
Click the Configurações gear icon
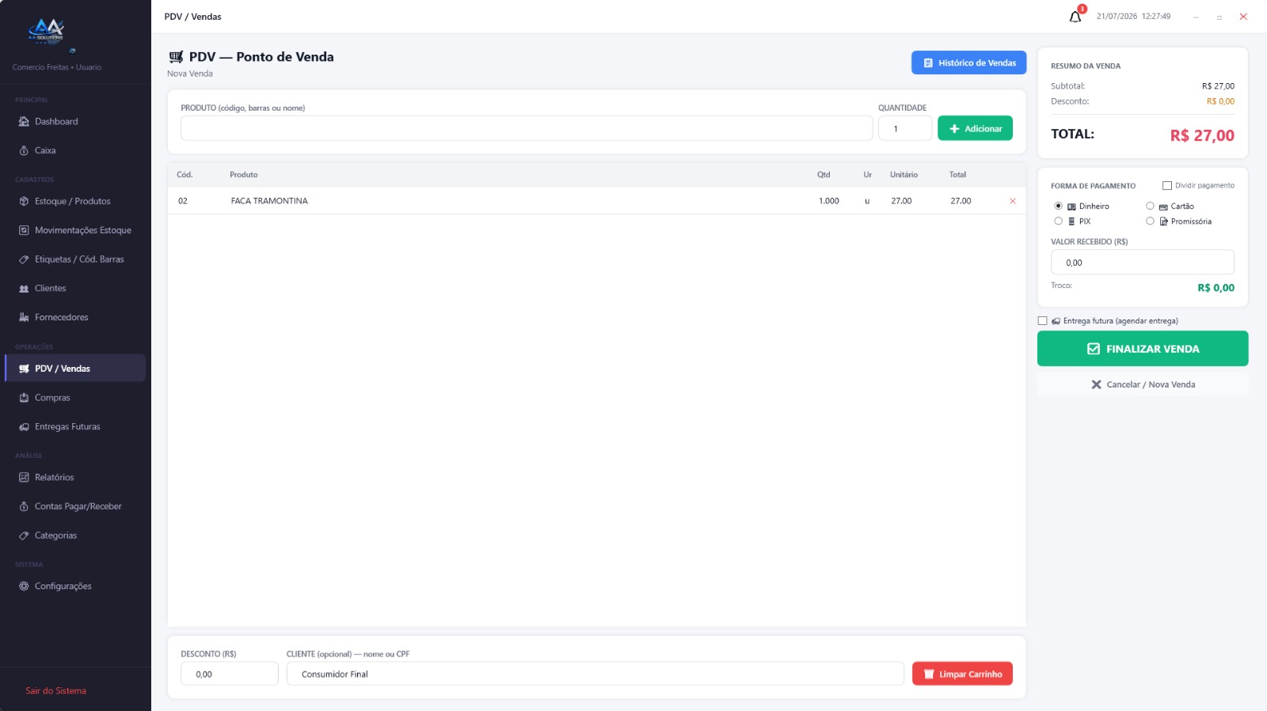[x=24, y=586]
